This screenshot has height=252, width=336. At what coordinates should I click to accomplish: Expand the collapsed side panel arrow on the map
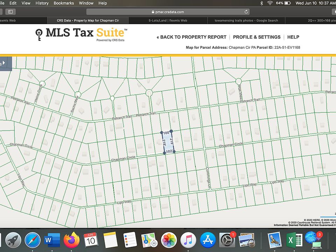[x=3, y=63]
